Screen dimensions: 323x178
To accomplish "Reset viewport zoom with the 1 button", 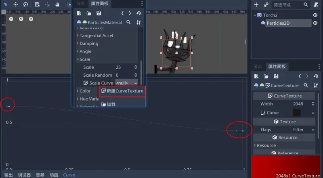I will (x=21, y=19).
